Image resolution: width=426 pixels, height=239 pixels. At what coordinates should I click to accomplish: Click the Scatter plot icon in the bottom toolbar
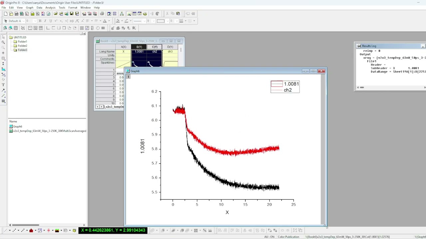[14, 230]
